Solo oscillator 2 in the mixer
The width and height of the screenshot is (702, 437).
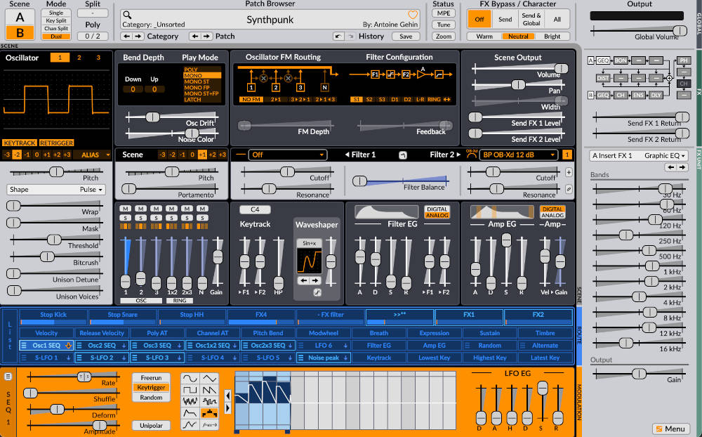(x=140, y=218)
